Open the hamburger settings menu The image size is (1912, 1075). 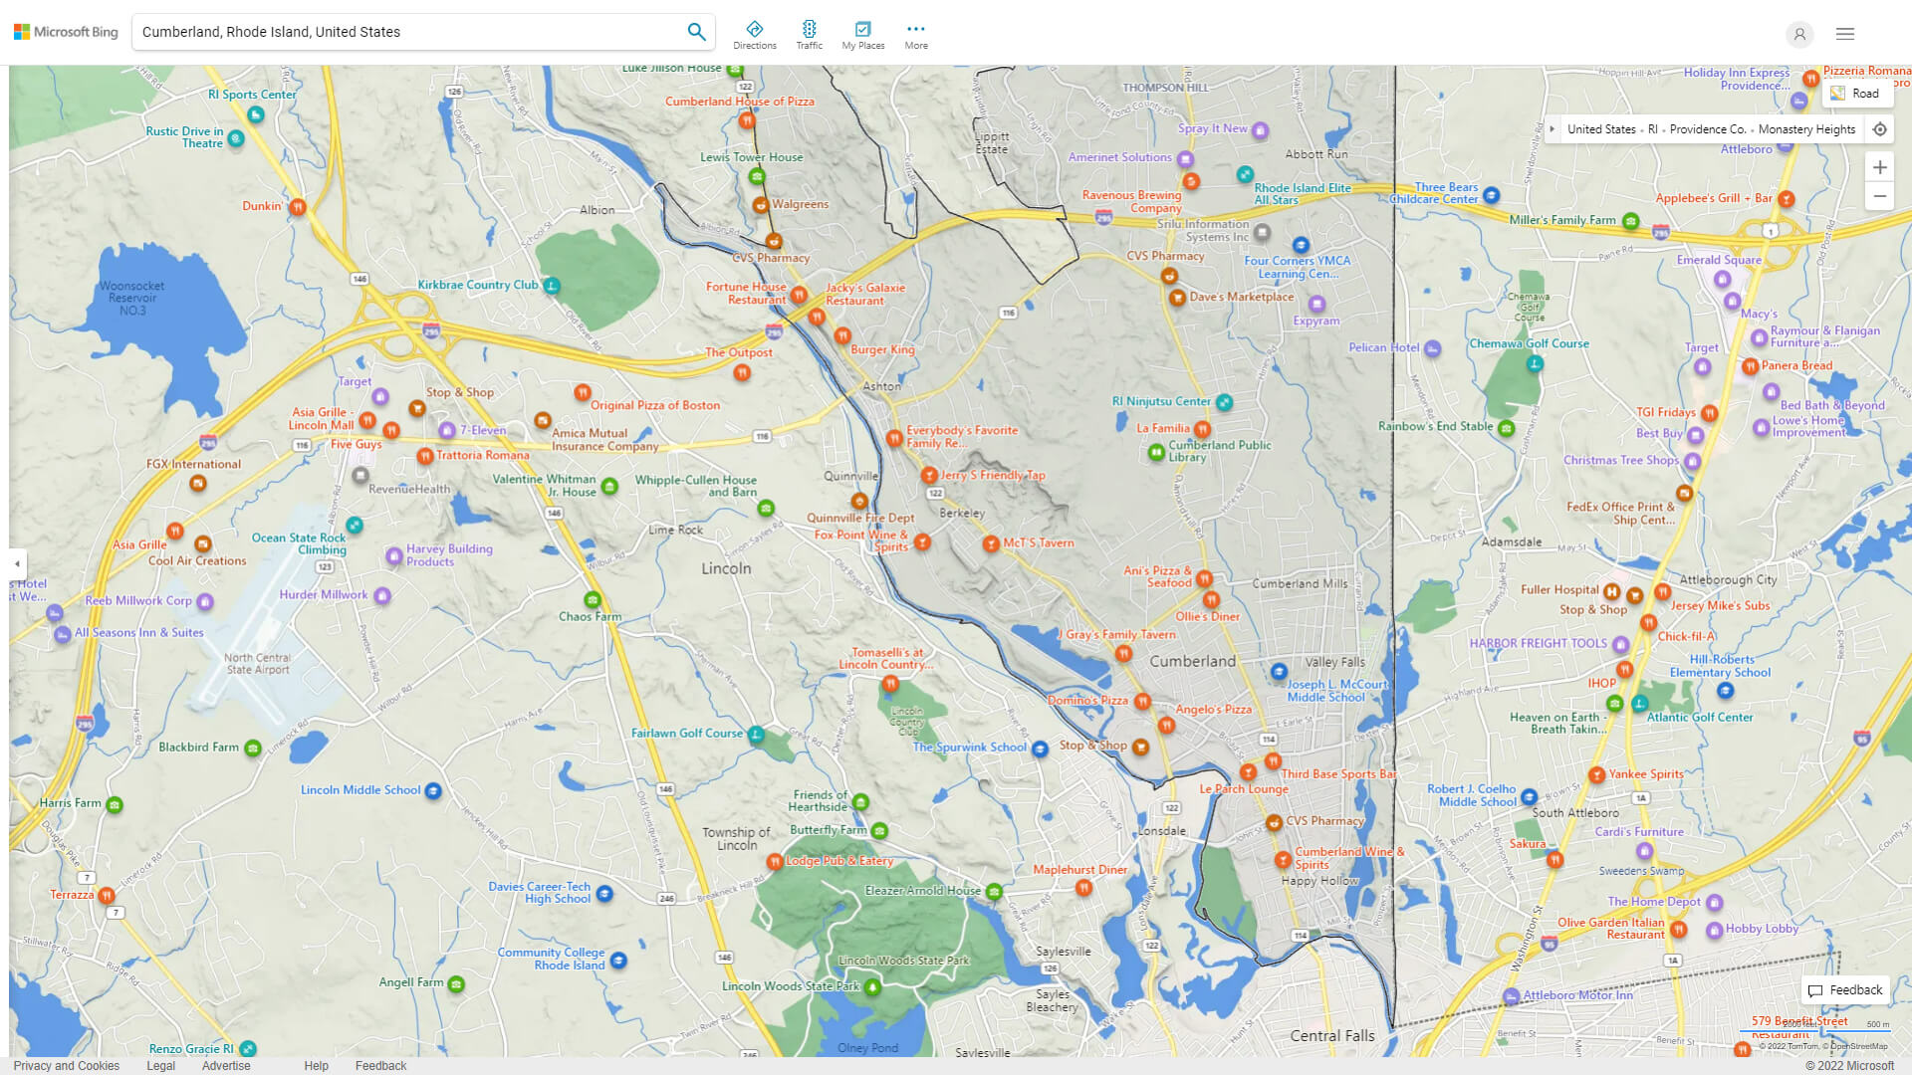coord(1845,34)
